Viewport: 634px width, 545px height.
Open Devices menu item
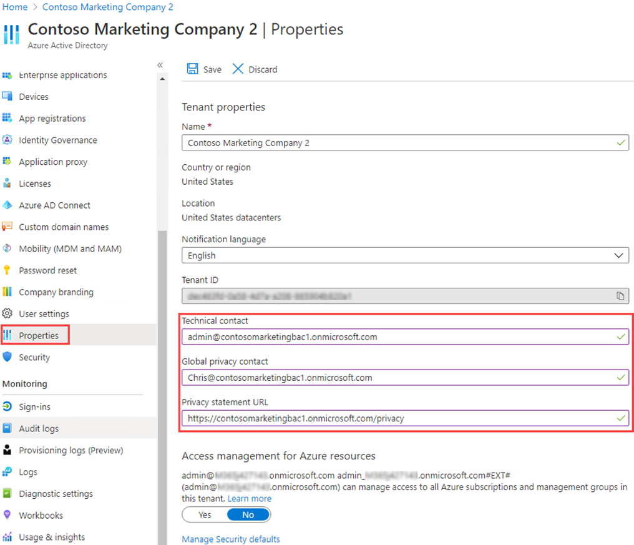pos(34,97)
